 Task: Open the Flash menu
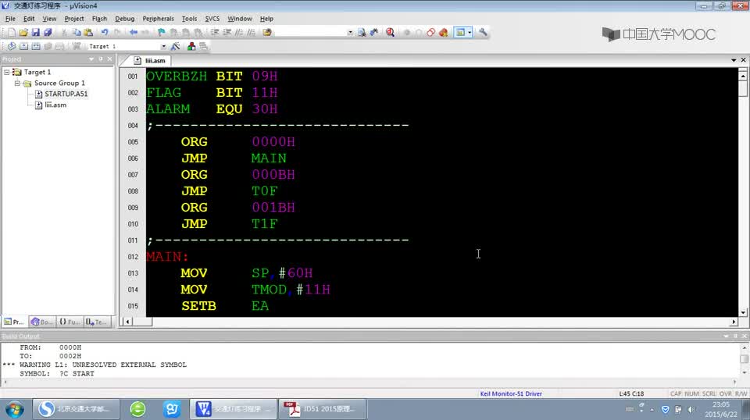[x=99, y=19]
